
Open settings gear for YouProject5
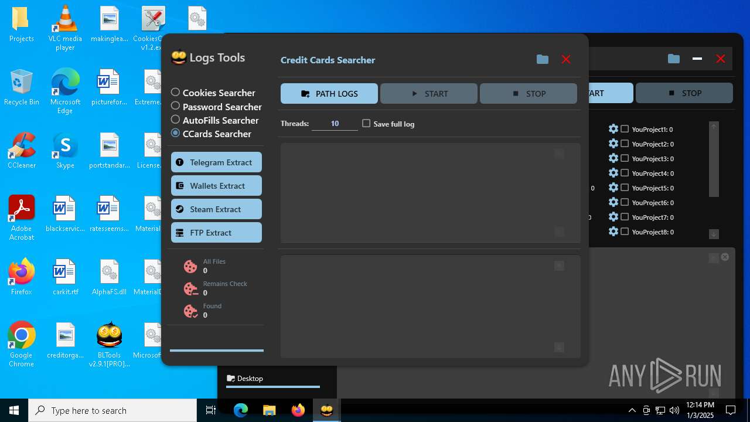[x=613, y=188]
